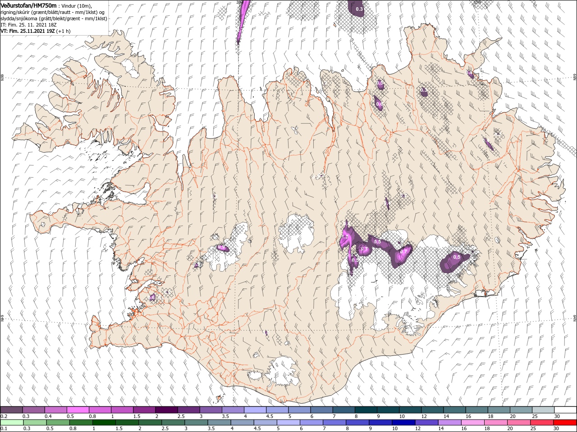
Task: Click the '0.1' value under the bottom legend row
Action: [4, 429]
